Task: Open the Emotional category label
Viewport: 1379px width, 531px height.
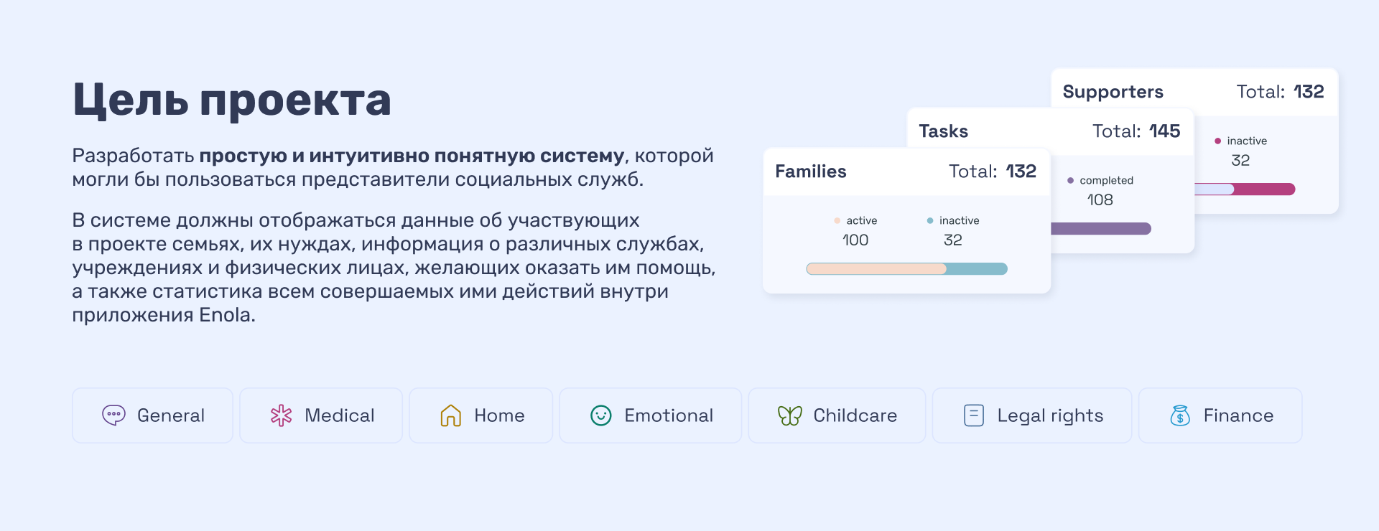Action: (669, 415)
